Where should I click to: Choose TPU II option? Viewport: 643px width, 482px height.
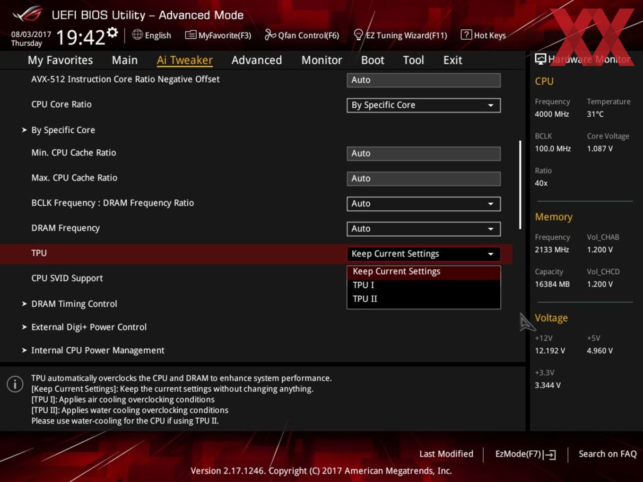coord(424,299)
